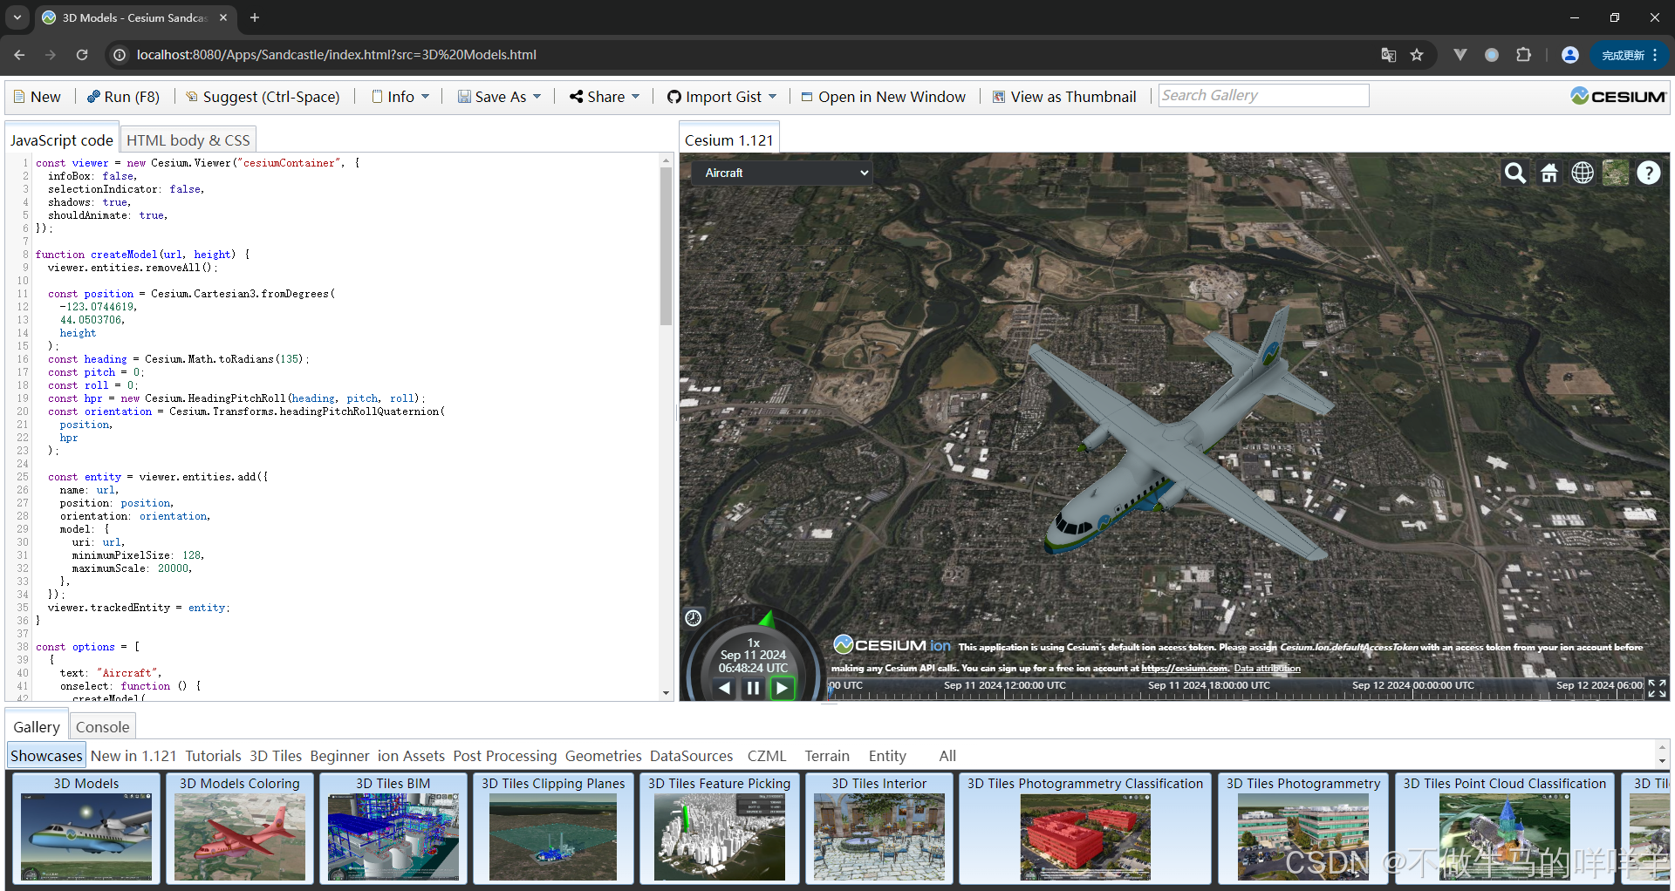Run the code with Run (F8)
Screen dimensions: 1675x891
123,97
